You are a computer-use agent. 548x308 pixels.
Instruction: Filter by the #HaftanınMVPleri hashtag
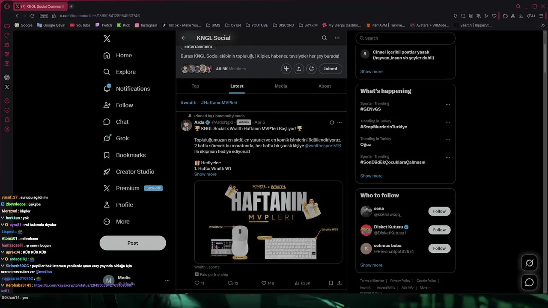[219, 103]
